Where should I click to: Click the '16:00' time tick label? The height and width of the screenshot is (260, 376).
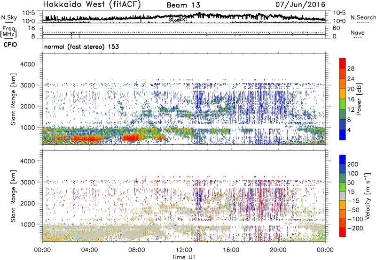click(231, 250)
